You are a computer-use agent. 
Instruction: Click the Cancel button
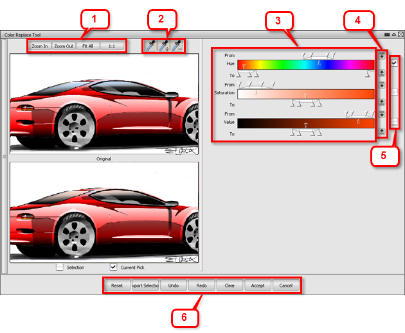click(285, 286)
